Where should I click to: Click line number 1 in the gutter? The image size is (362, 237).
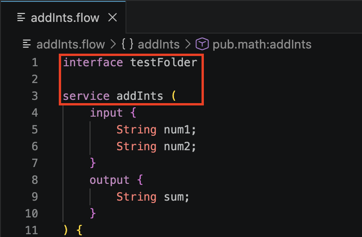point(35,63)
